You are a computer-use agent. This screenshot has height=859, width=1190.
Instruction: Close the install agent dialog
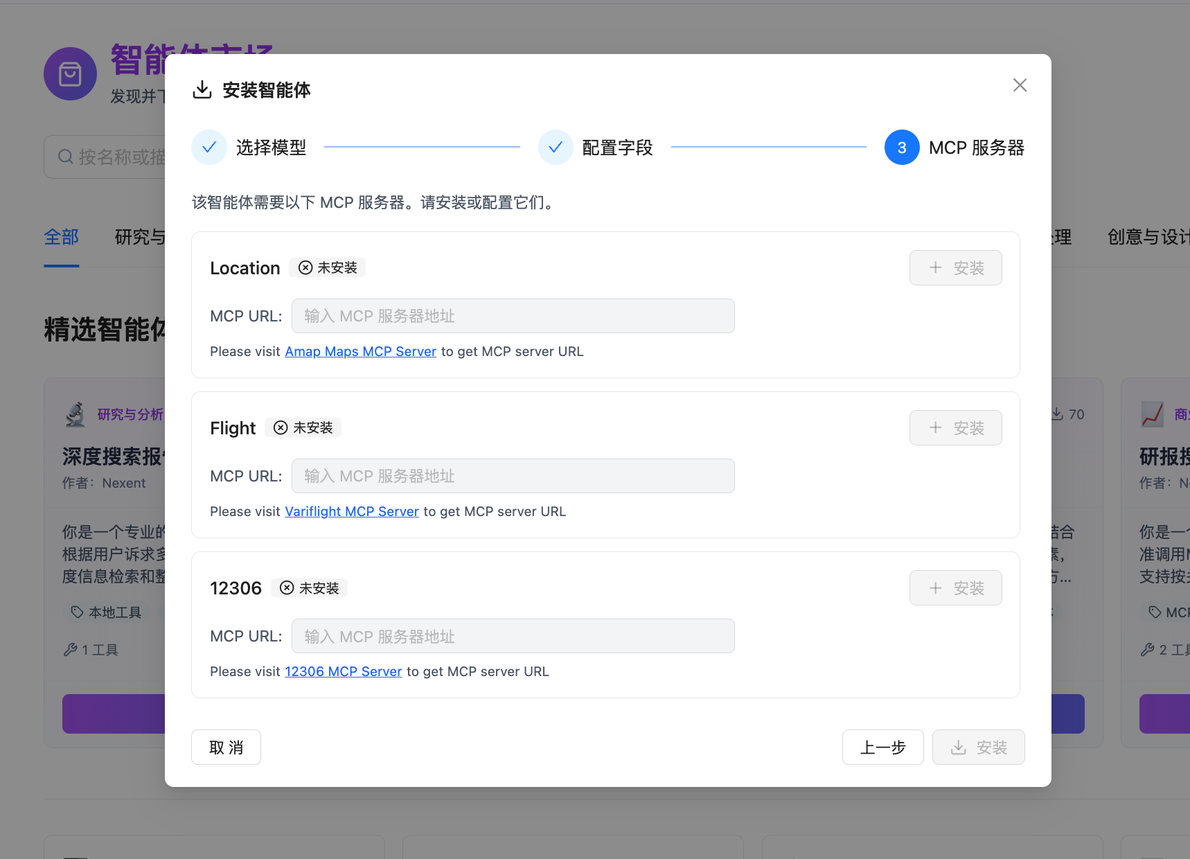(1020, 85)
